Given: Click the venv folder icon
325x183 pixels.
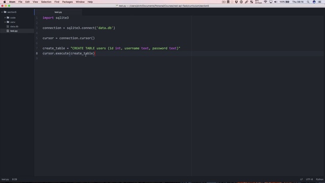Looking at the screenshot, I should click(x=8, y=22).
